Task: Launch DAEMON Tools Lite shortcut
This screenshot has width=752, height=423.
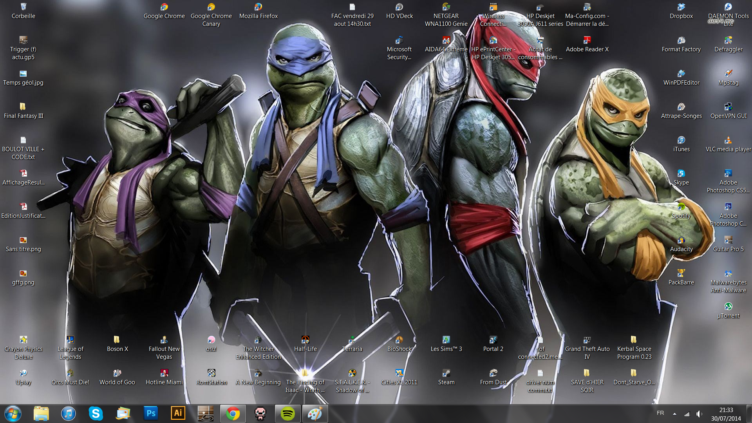Action: (728, 15)
